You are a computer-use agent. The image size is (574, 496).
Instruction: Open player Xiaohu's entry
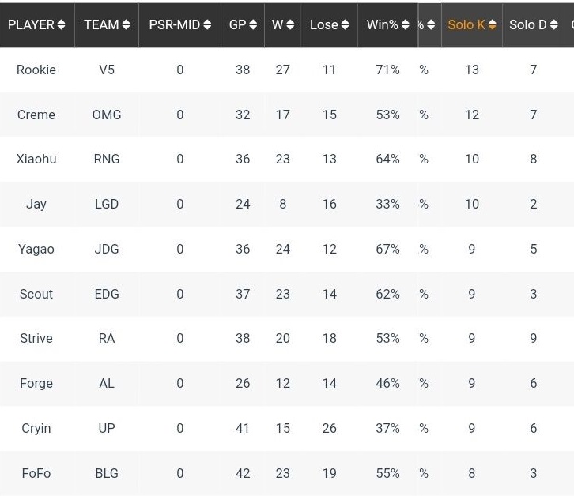36,159
